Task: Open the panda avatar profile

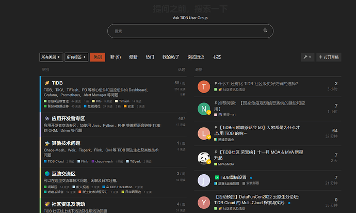Action: (204, 158)
